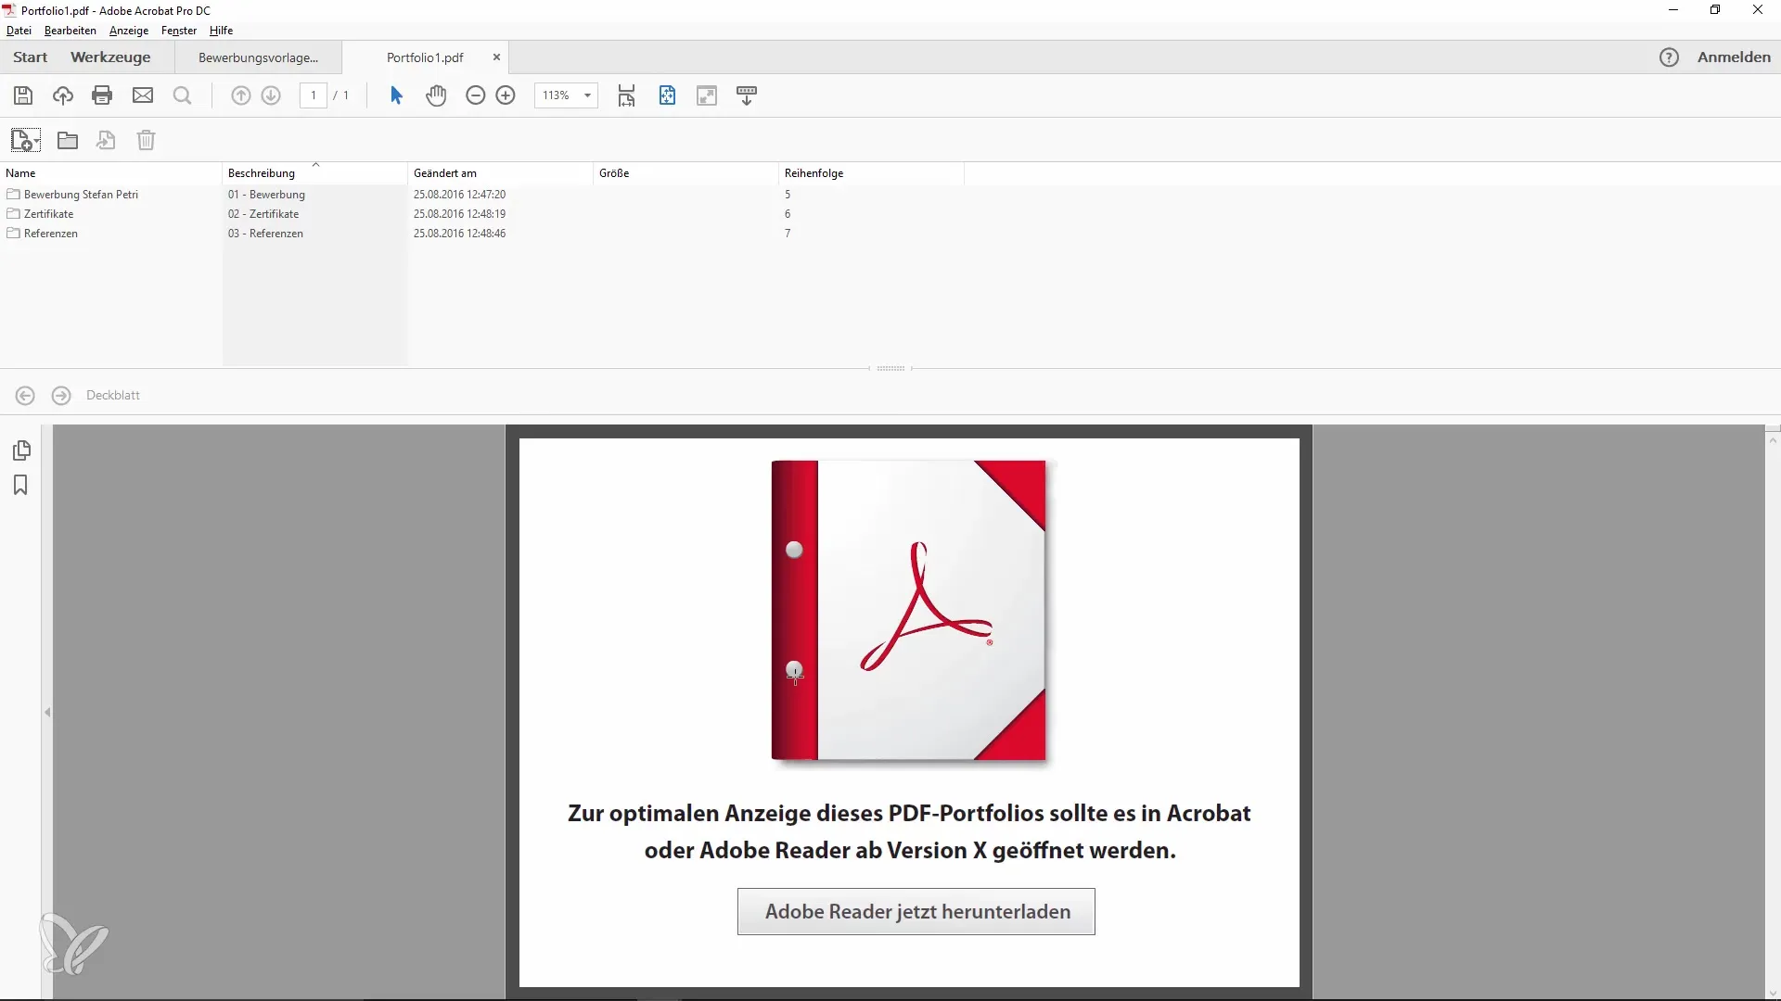Close the Portfolio1.pdf tab
This screenshot has height=1001, width=1781.
[x=496, y=57]
